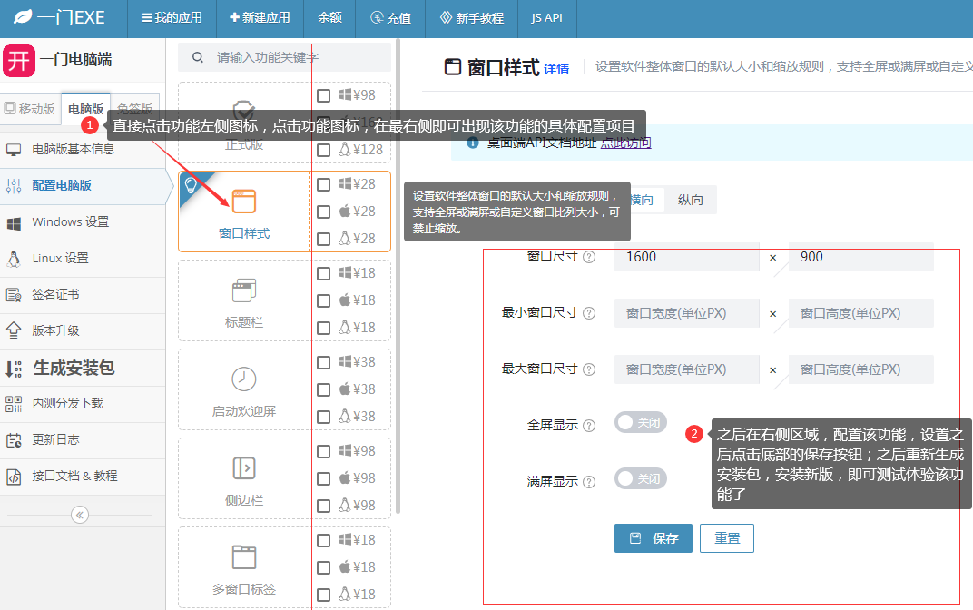The width and height of the screenshot is (973, 610).
Task: Click the search magnifier icon
Action: [x=197, y=57]
